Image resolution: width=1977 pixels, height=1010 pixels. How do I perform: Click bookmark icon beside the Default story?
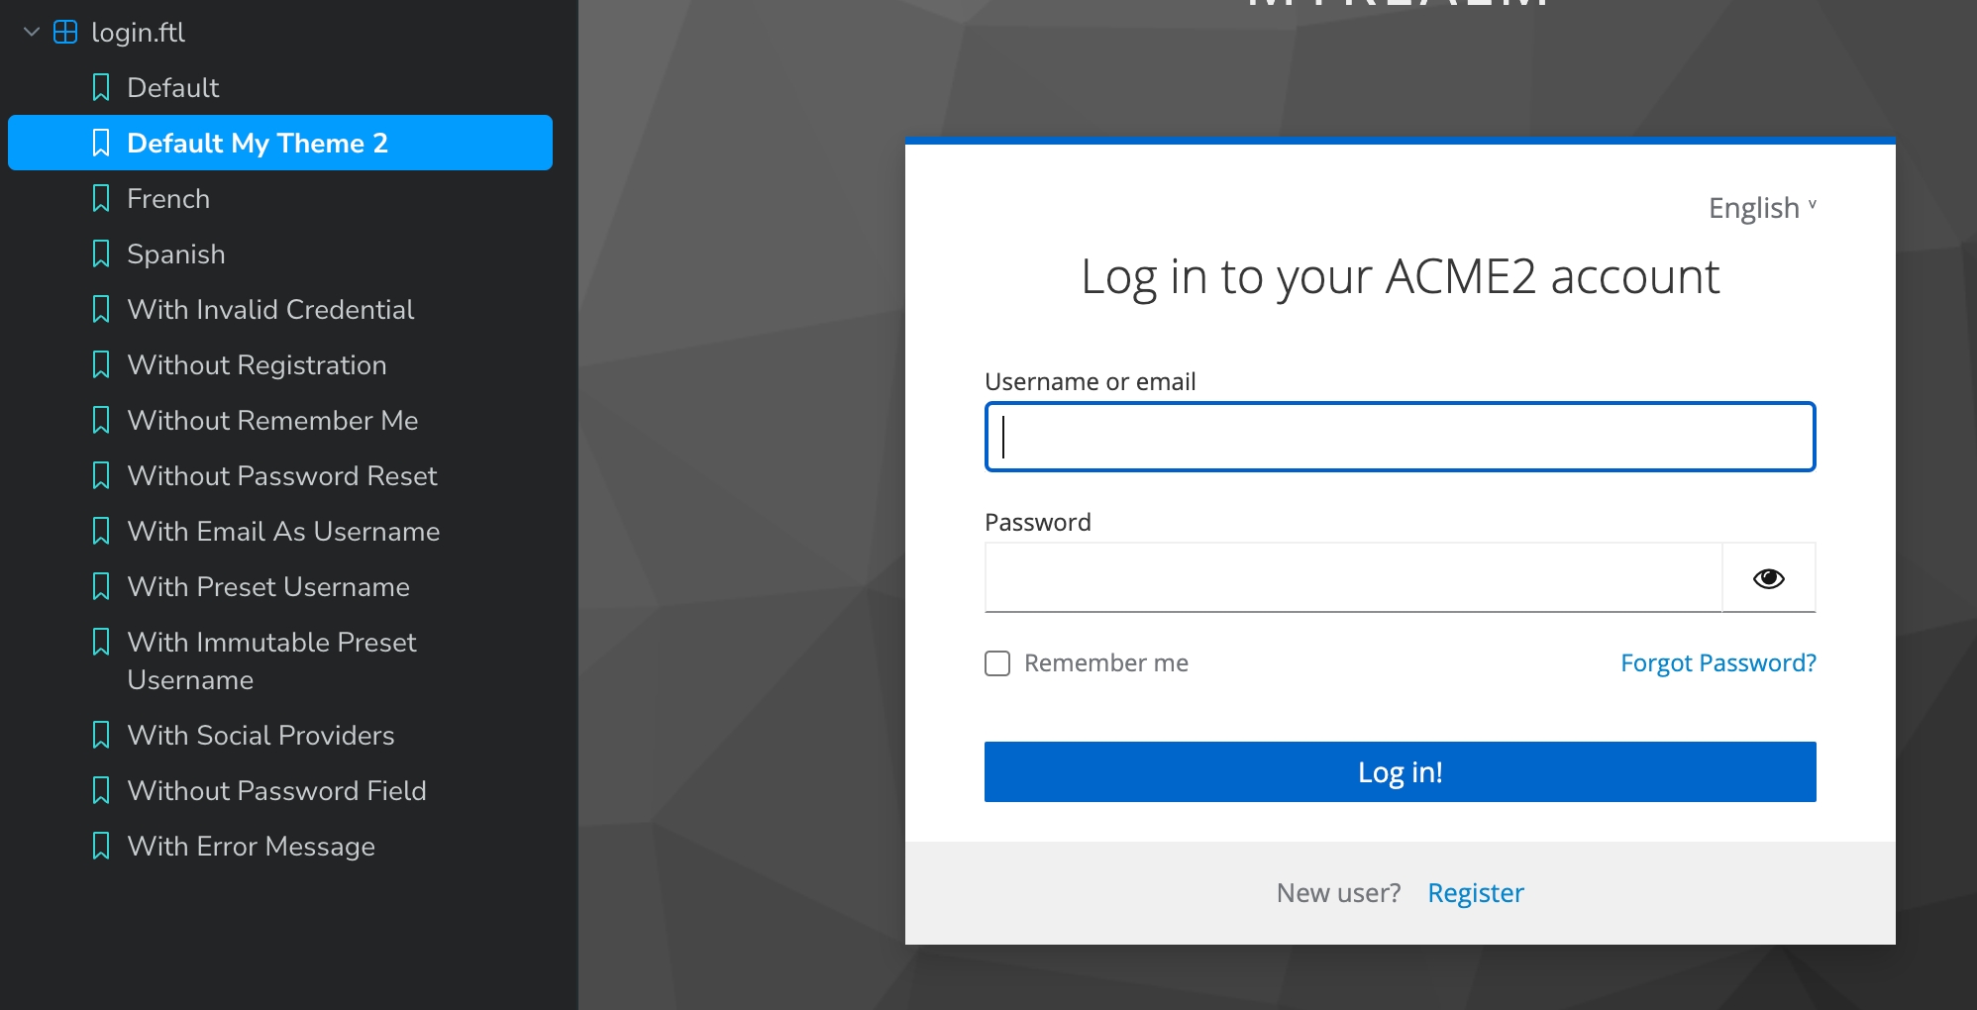pyautogui.click(x=101, y=88)
